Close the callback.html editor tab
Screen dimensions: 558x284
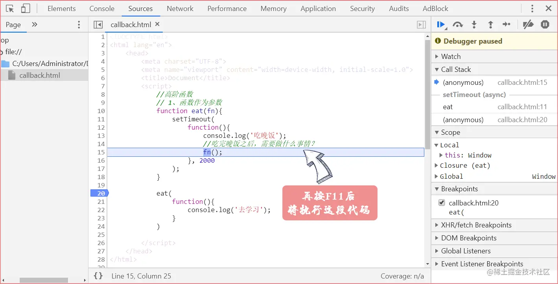pos(157,24)
